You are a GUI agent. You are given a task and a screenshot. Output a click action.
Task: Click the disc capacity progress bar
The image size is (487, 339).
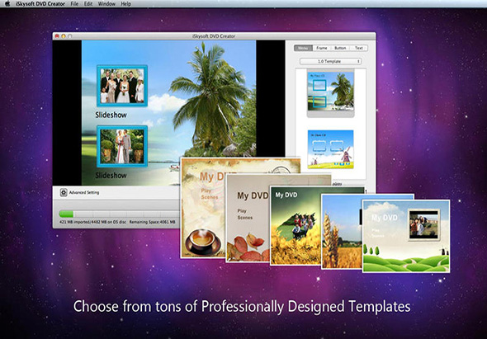(x=119, y=214)
